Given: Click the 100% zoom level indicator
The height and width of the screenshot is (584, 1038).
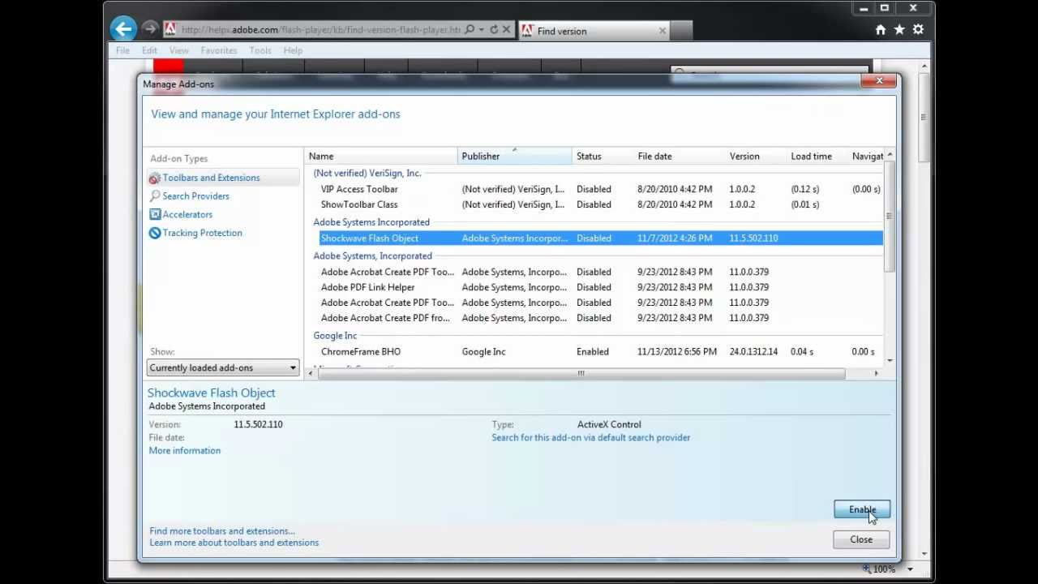Looking at the screenshot, I should tap(885, 569).
